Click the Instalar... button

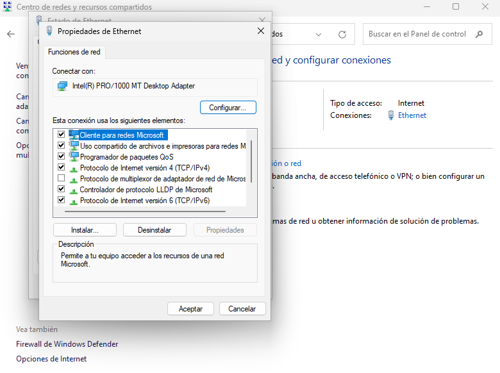(85, 230)
